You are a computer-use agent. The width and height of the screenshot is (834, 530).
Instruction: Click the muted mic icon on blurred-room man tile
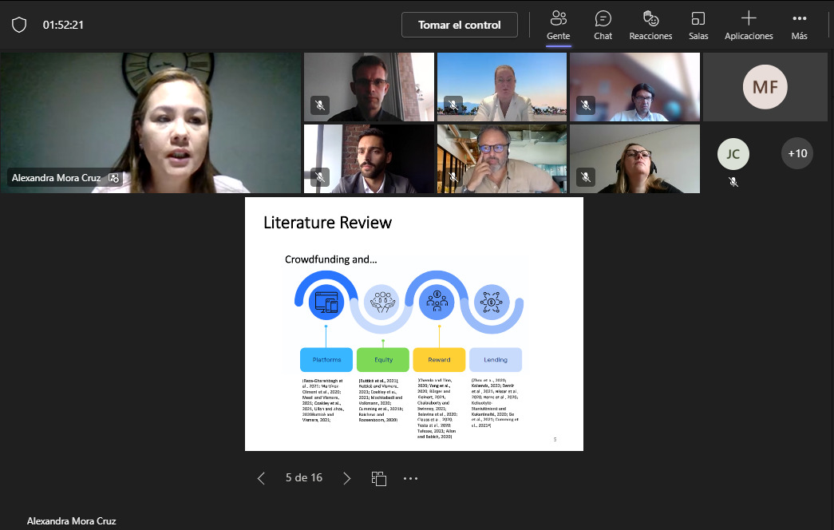(x=586, y=105)
